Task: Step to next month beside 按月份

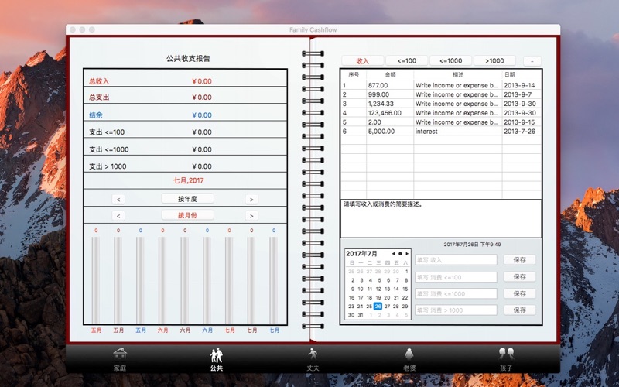Action: pos(251,216)
